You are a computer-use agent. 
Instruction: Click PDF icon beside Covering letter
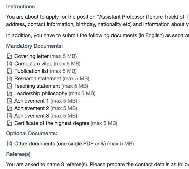pyautogui.click(x=9, y=56)
